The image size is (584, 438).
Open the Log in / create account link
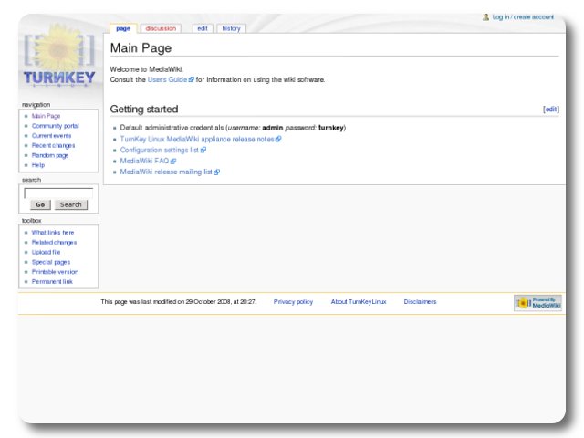523,16
